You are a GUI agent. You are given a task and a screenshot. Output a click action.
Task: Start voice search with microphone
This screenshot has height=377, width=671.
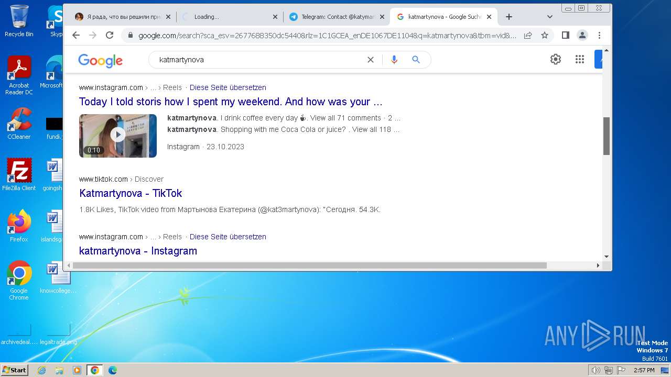[x=394, y=60]
